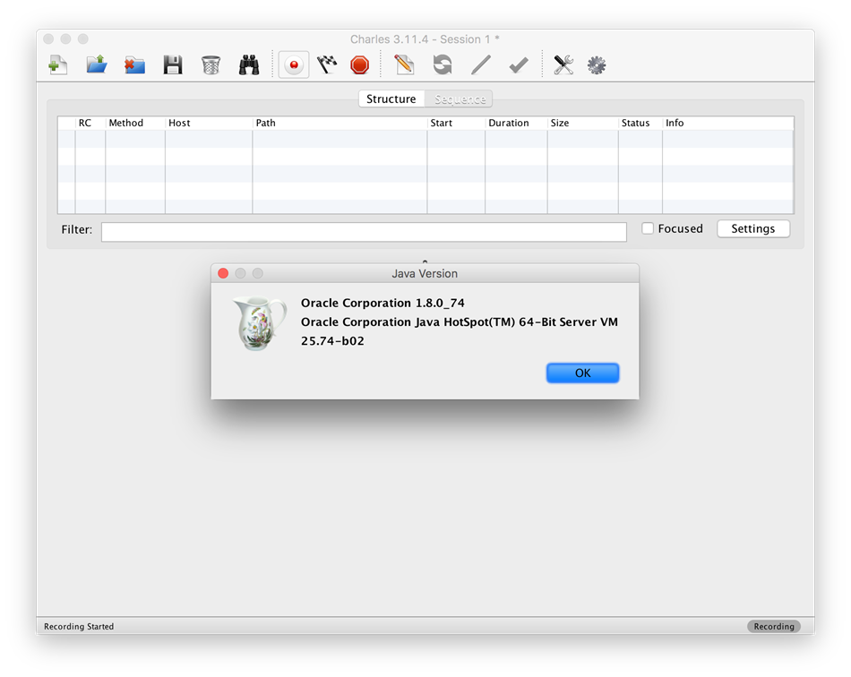Sort by the RC column header
The width and height of the screenshot is (851, 677).
coord(90,124)
